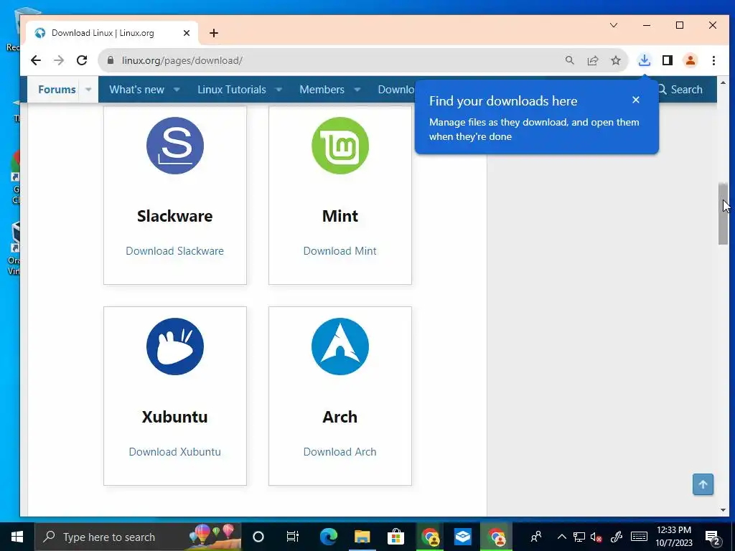735x551 pixels.
Task: Show hidden system tray icons
Action: (x=561, y=537)
